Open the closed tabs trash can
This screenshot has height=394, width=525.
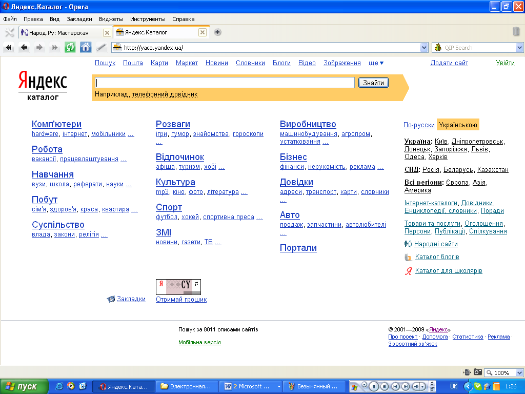[x=516, y=32]
